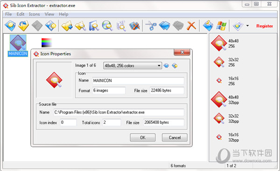Close the Icon Properties dialog

[x=182, y=52]
